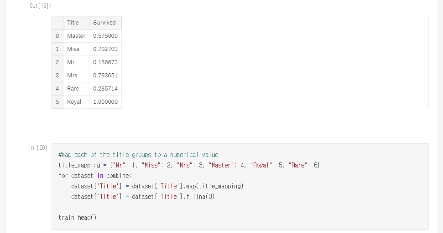Place cursor on the for dataset loop line
The height and width of the screenshot is (233, 443).
(95, 176)
